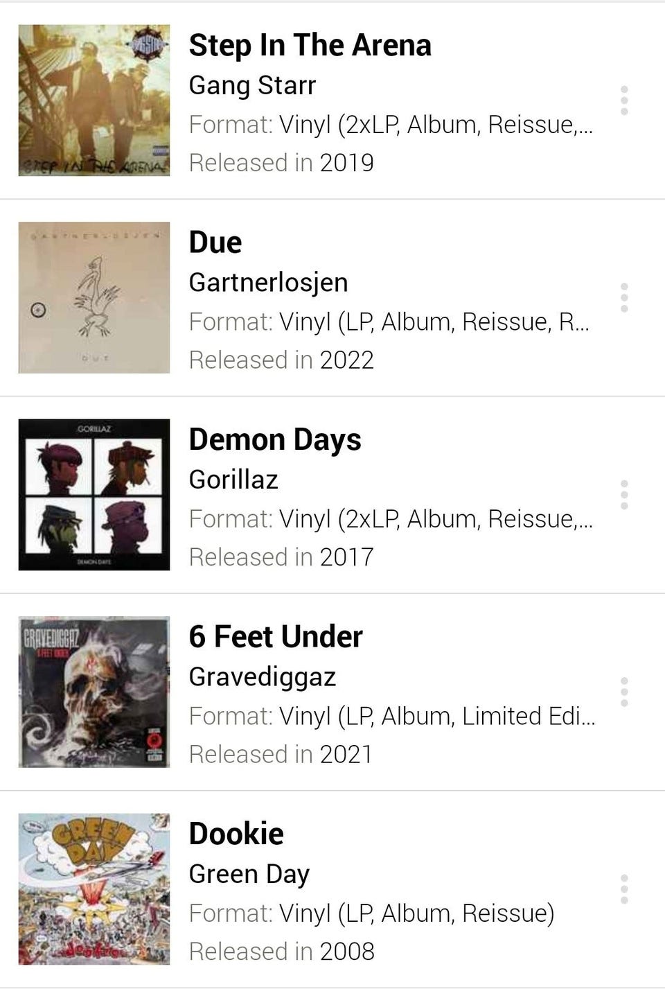Open more options for Dookie
665x989 pixels.
[624, 889]
